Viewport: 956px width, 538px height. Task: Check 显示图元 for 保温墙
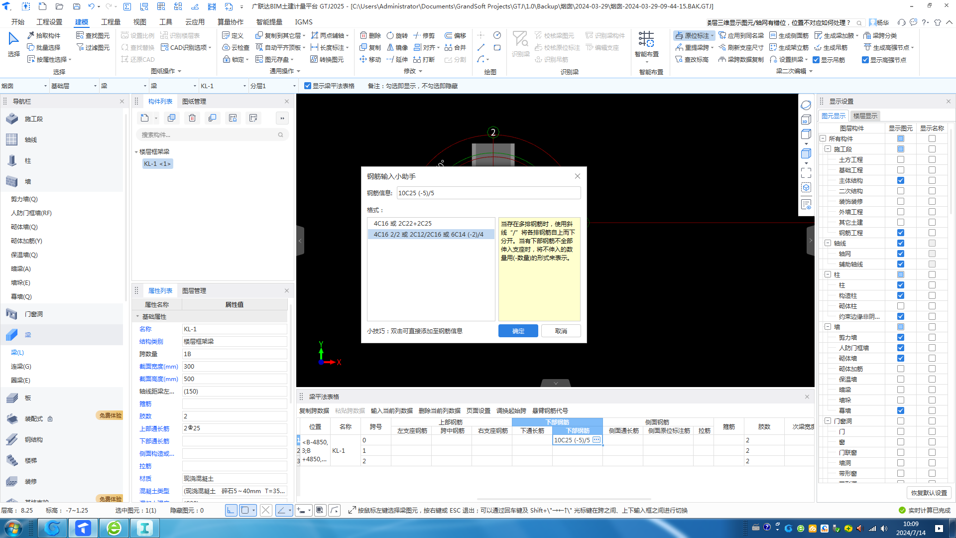pyautogui.click(x=901, y=379)
